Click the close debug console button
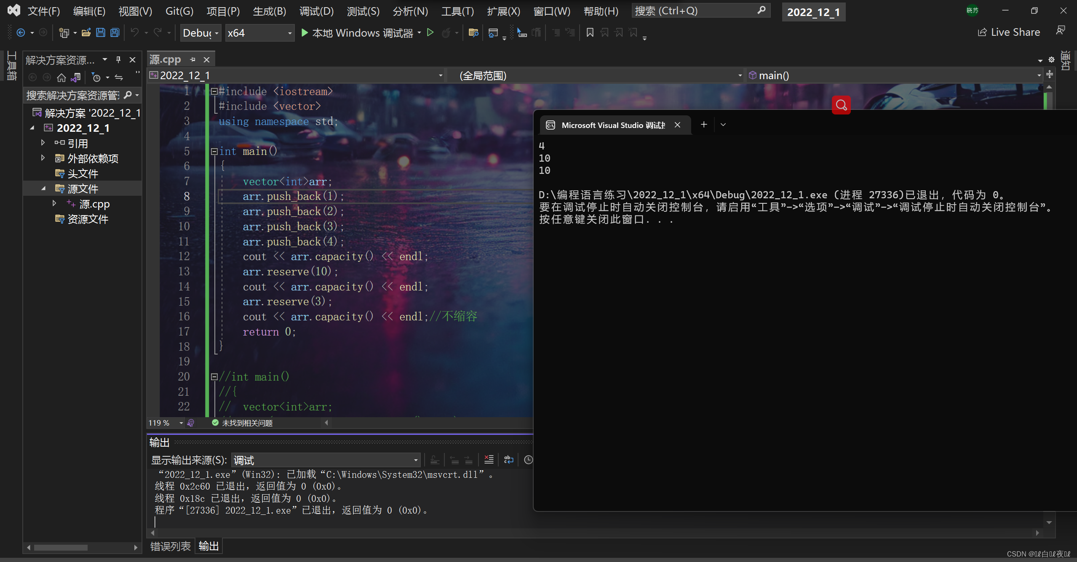1077x562 pixels. click(678, 125)
